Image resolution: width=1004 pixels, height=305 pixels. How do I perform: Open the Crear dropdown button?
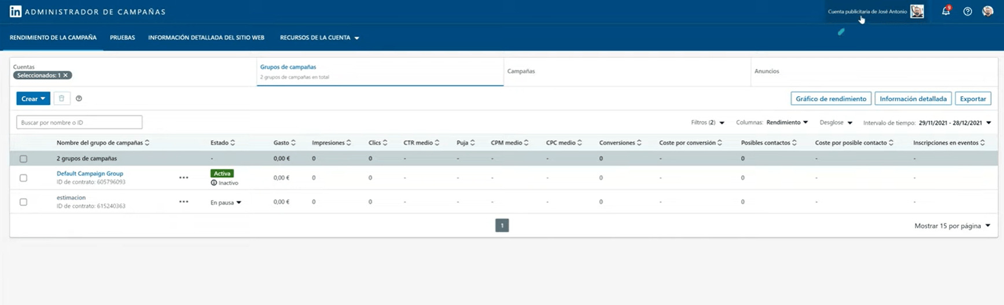click(x=33, y=99)
